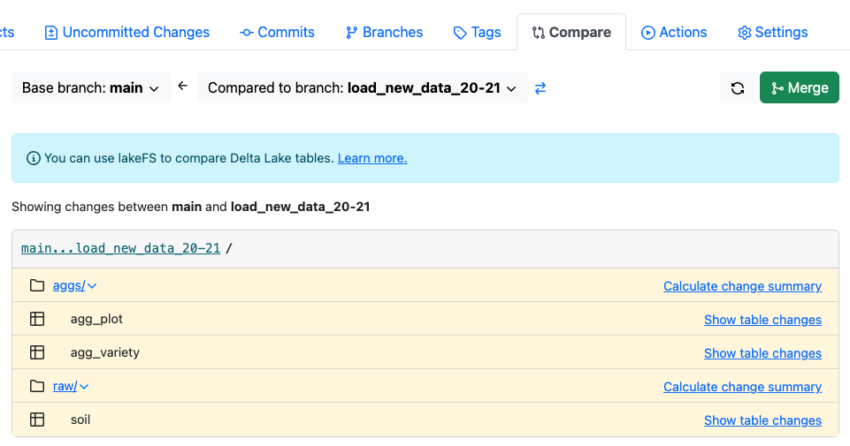Calculate change summary for raw folder

[742, 387]
